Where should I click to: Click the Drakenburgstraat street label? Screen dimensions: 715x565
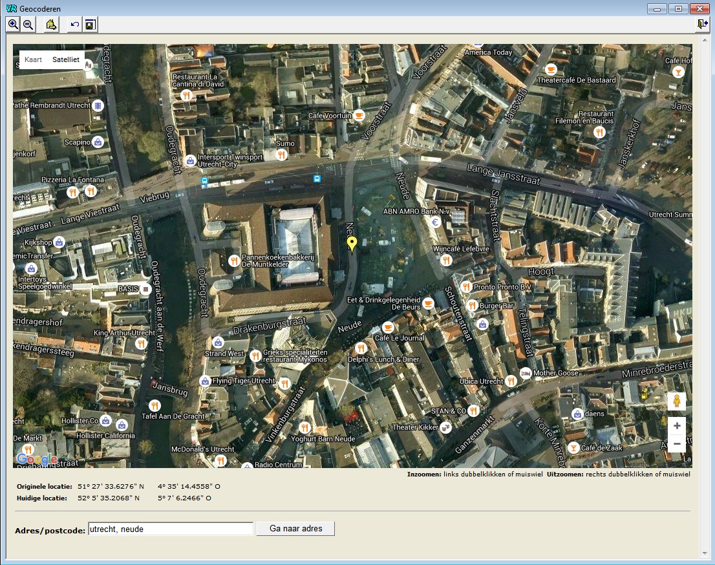pos(270,325)
